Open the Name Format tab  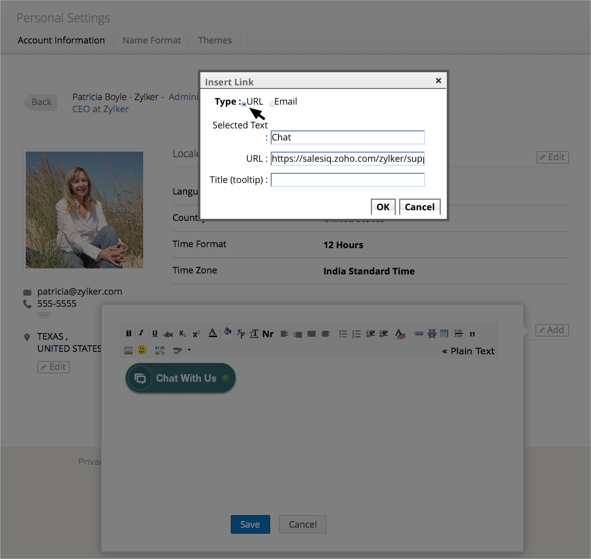151,40
